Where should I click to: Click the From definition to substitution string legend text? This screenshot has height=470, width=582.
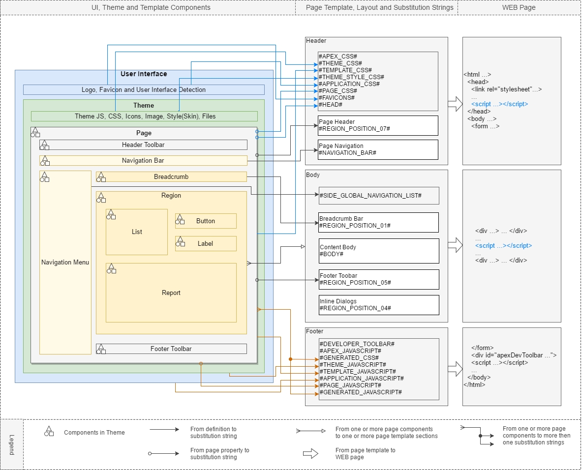(x=214, y=433)
